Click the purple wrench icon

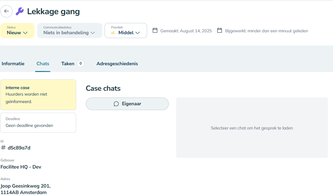pos(20,12)
